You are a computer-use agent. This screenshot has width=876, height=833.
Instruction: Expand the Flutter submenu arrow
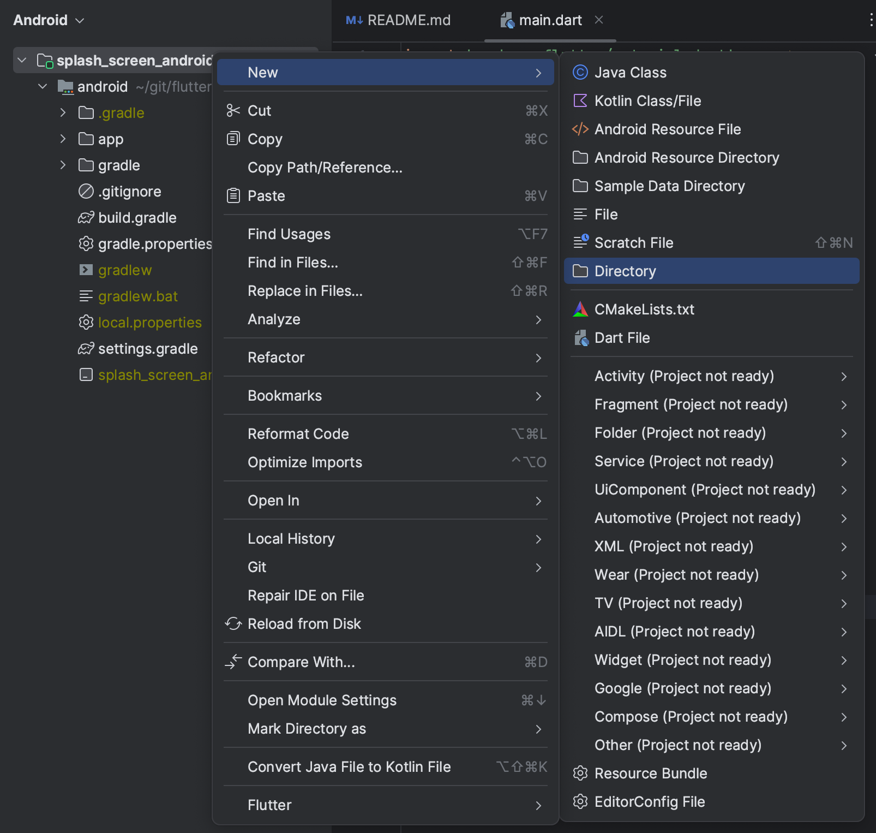[x=538, y=805]
